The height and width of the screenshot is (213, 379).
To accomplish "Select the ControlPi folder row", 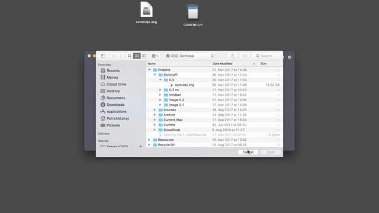I will click(214, 75).
